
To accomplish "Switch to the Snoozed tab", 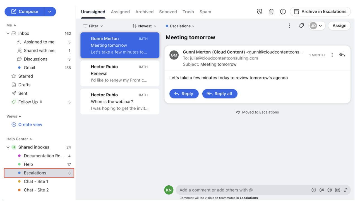I will tap(168, 12).
